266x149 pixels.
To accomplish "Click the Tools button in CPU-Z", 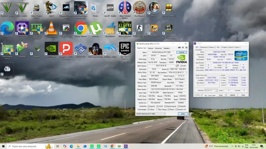I will [x=220, y=95].
